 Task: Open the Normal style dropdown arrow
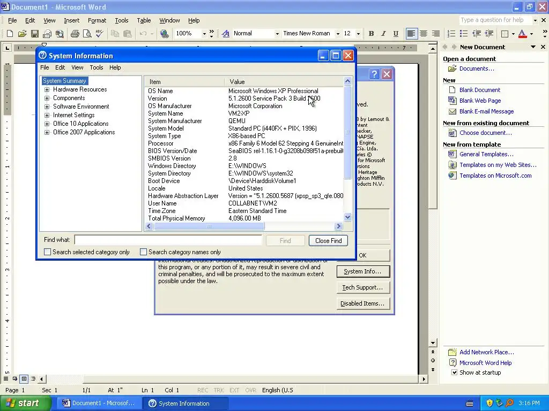(277, 34)
